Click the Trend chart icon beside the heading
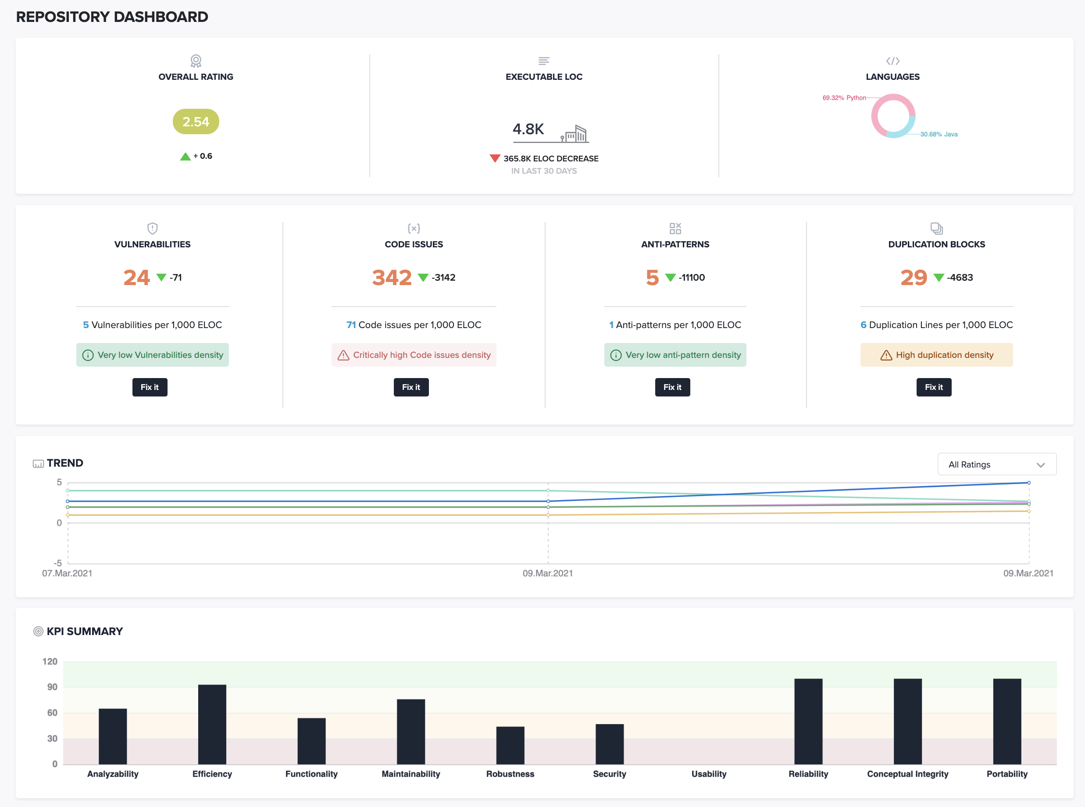The image size is (1085, 807). (39, 463)
